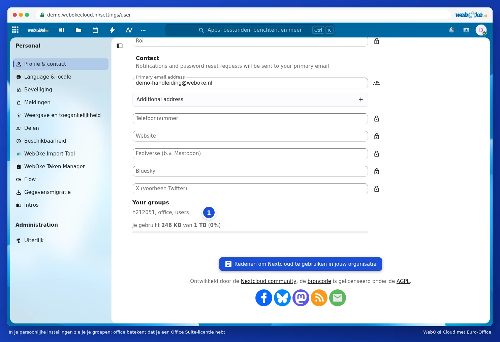
Task: Change scope lock for Fediverse field
Action: 377,154
